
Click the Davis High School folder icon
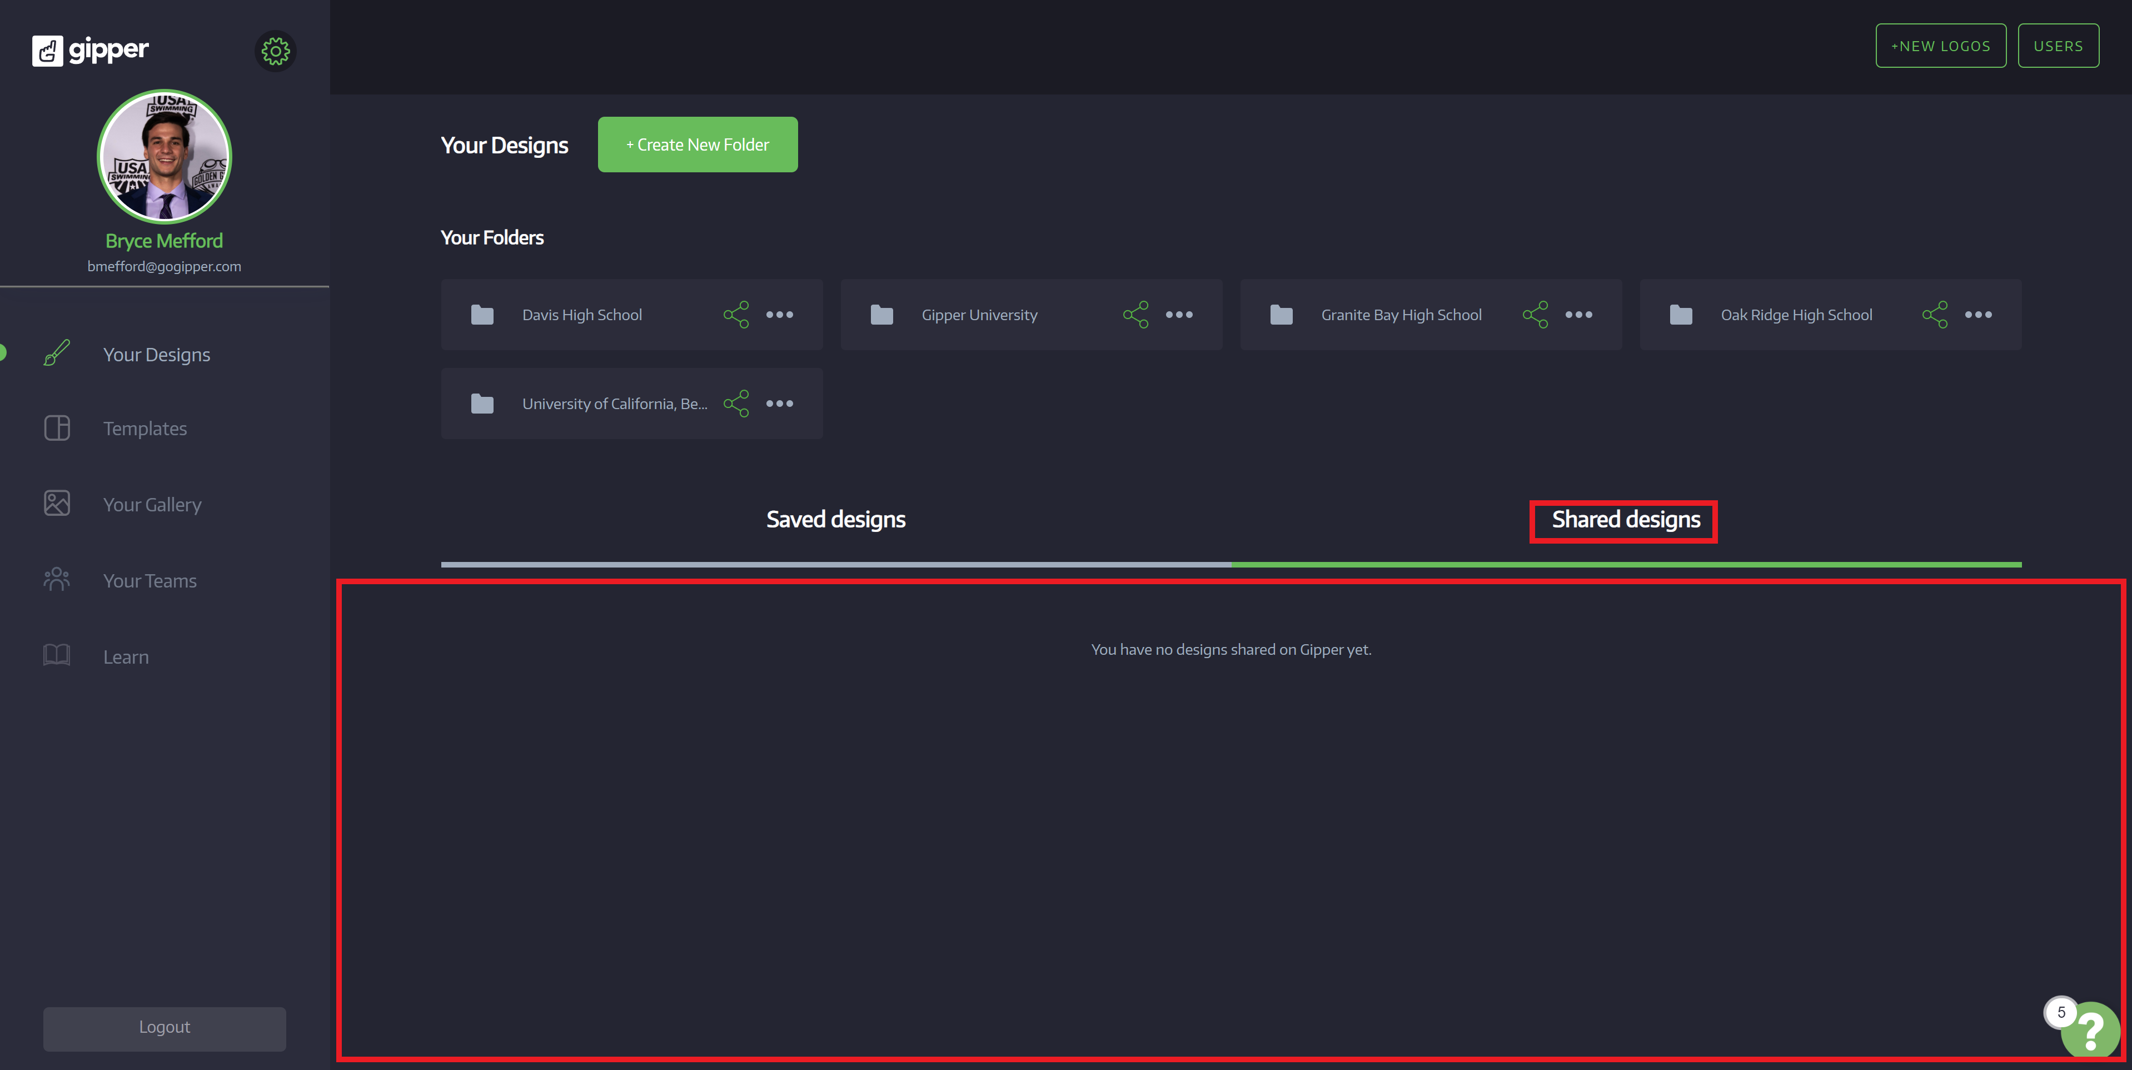(482, 315)
